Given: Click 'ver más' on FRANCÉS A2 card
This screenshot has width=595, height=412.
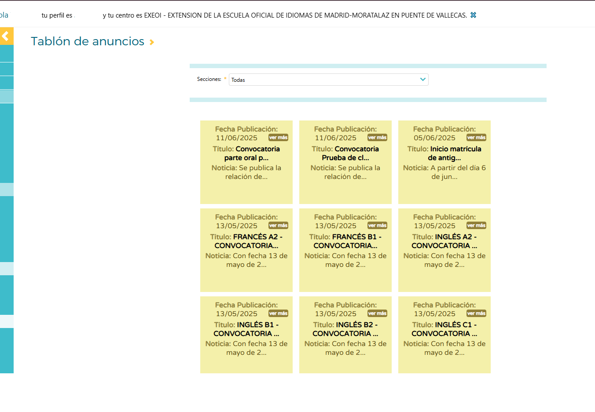Looking at the screenshot, I should point(279,226).
